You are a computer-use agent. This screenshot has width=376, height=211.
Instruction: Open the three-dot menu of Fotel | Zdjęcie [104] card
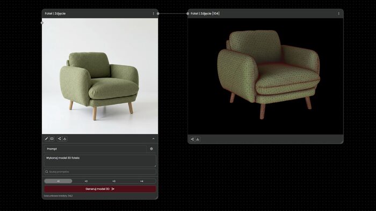point(338,13)
